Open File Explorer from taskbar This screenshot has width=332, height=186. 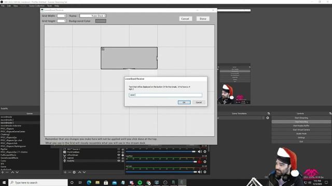(x=98, y=182)
